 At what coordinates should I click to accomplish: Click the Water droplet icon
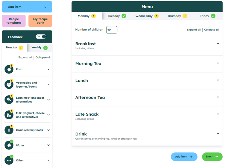pyautogui.click(x=9, y=145)
